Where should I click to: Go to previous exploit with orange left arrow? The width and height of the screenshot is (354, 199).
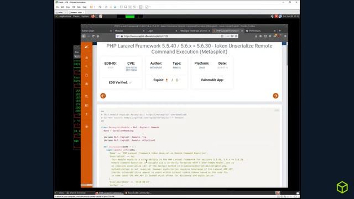[103, 96]
